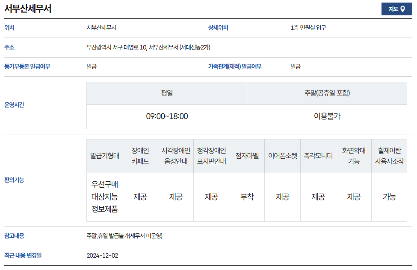The height and width of the screenshot is (270, 417).
Task: Select the operating hours 09:00~18:00 cell
Action: (167, 116)
